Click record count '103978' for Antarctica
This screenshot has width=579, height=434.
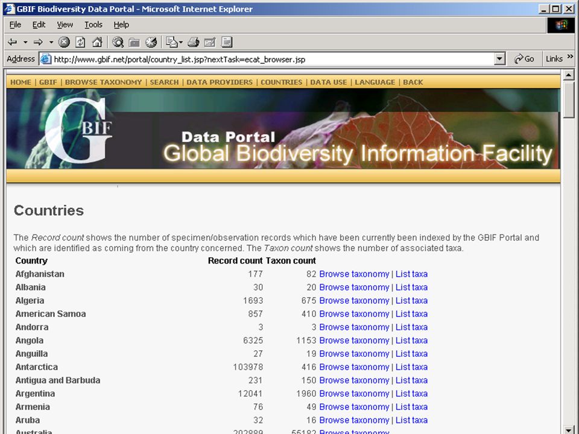click(x=248, y=367)
